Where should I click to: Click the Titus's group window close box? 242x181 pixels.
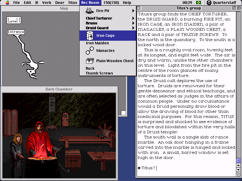139,8
